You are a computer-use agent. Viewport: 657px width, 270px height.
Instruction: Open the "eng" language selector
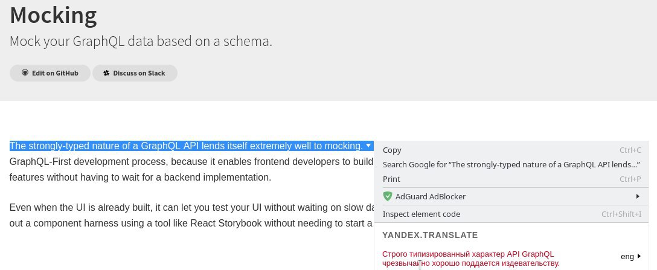pos(627,256)
